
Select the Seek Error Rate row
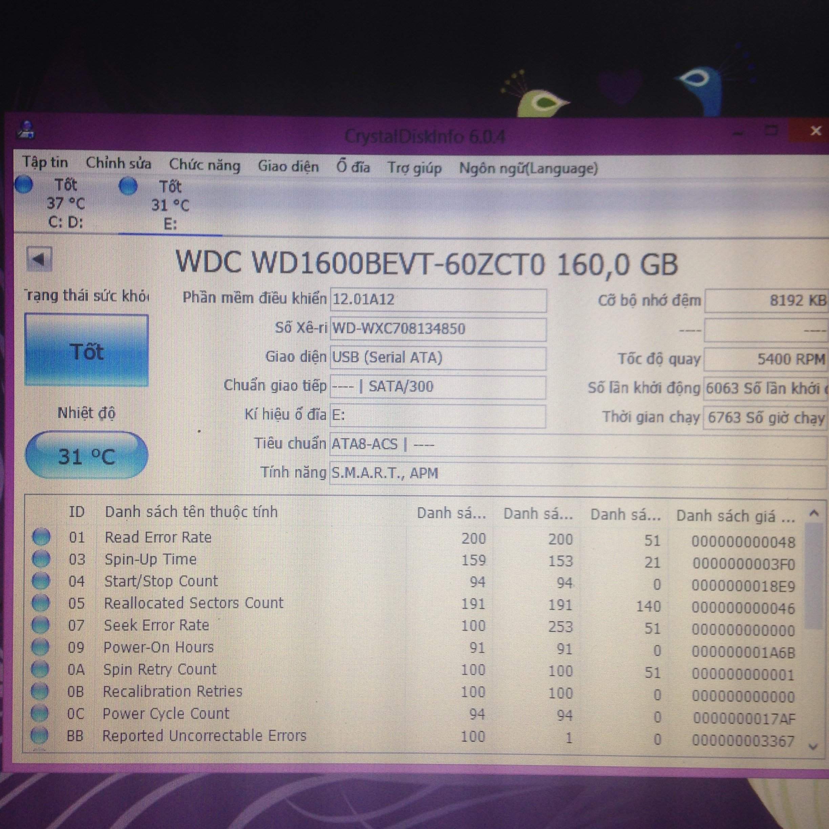156,625
